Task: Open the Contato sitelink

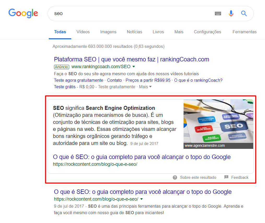Action: [114, 80]
